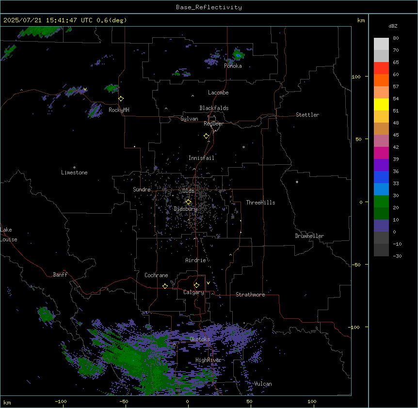The width and height of the screenshot is (418, 408).
Task: Click the dBZ legend heading
Action: pyautogui.click(x=393, y=26)
